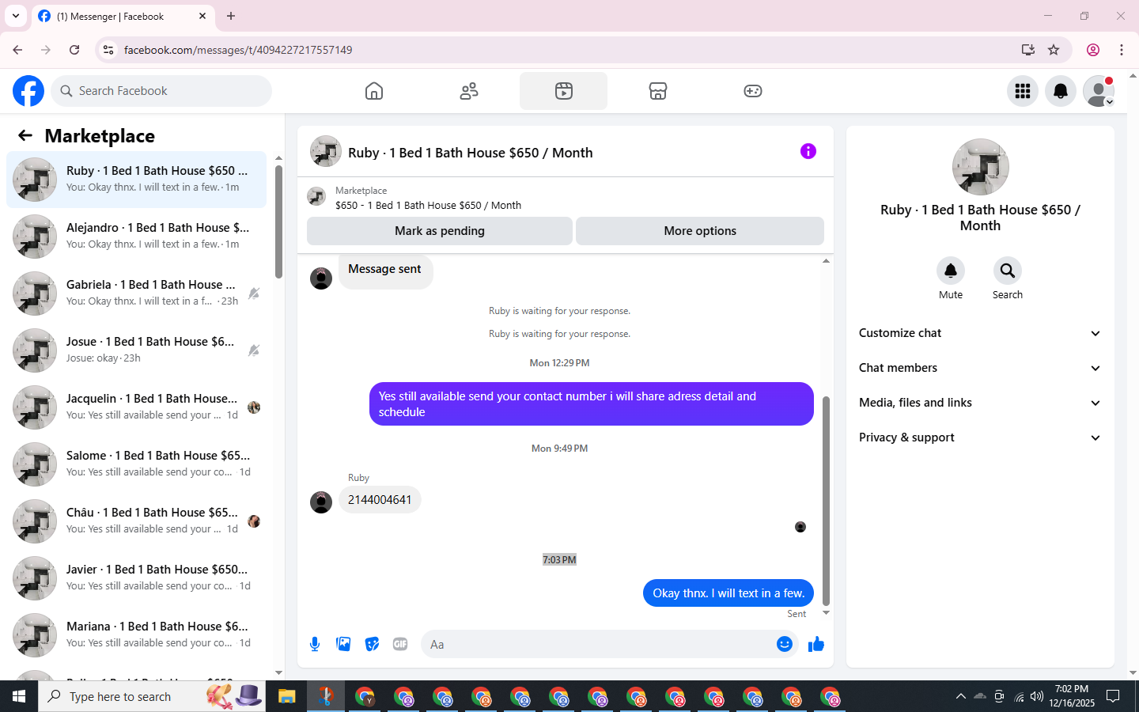Open the volume control in system tray
The height and width of the screenshot is (712, 1139).
tap(1037, 696)
